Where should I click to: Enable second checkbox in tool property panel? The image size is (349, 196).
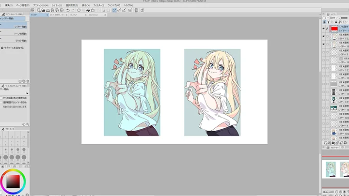(1, 103)
